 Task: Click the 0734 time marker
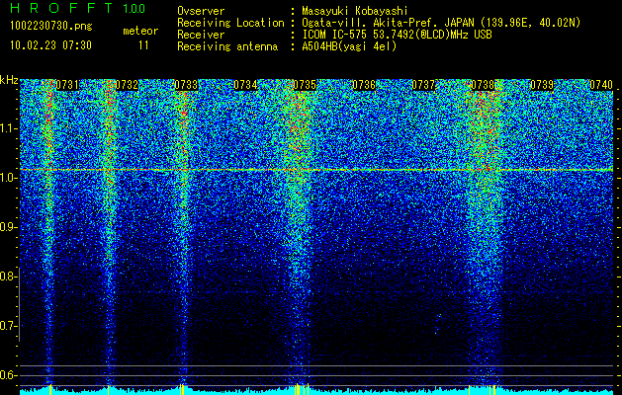[245, 85]
